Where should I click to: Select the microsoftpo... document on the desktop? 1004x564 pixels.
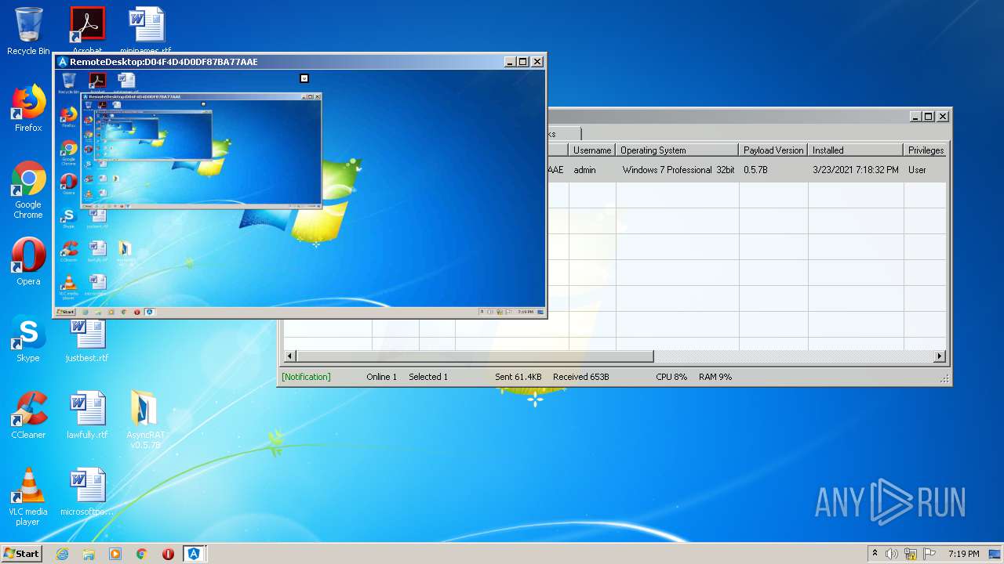(x=87, y=492)
